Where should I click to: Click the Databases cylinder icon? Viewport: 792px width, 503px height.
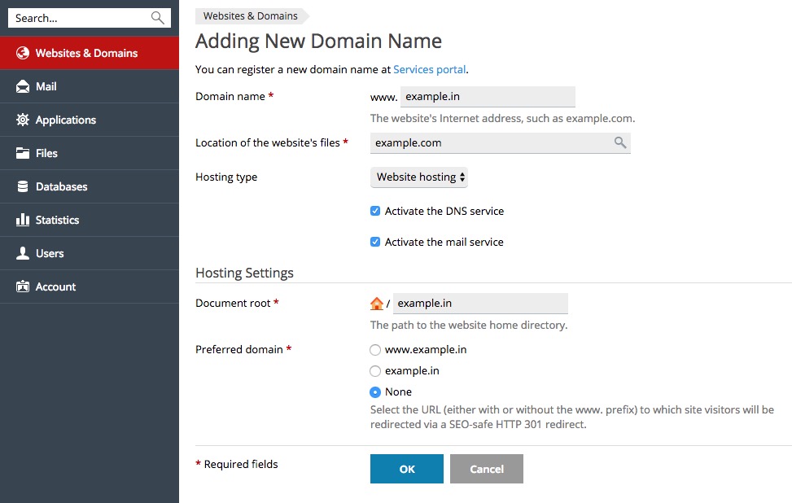[x=23, y=186]
